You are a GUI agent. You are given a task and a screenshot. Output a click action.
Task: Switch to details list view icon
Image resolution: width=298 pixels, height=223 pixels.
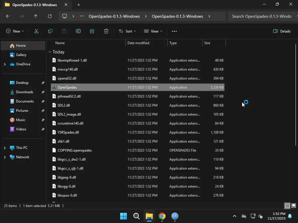click(287, 206)
